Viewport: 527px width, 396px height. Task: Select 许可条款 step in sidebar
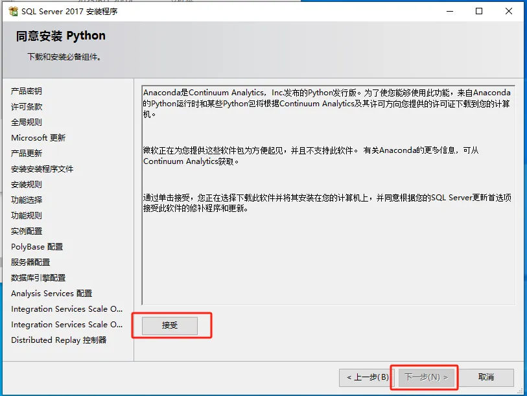click(27, 106)
